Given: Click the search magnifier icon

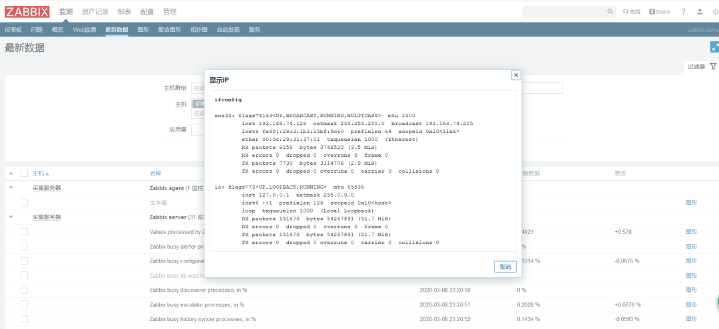Looking at the screenshot, I should click(x=610, y=11).
